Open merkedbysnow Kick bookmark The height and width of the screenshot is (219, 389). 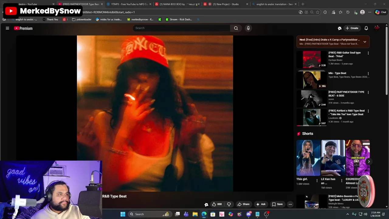[140, 19]
